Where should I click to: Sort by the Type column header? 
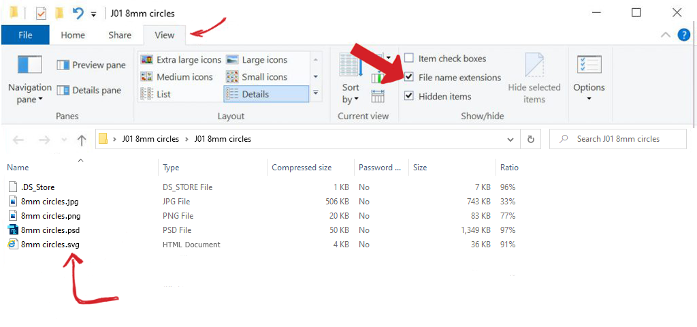171,168
